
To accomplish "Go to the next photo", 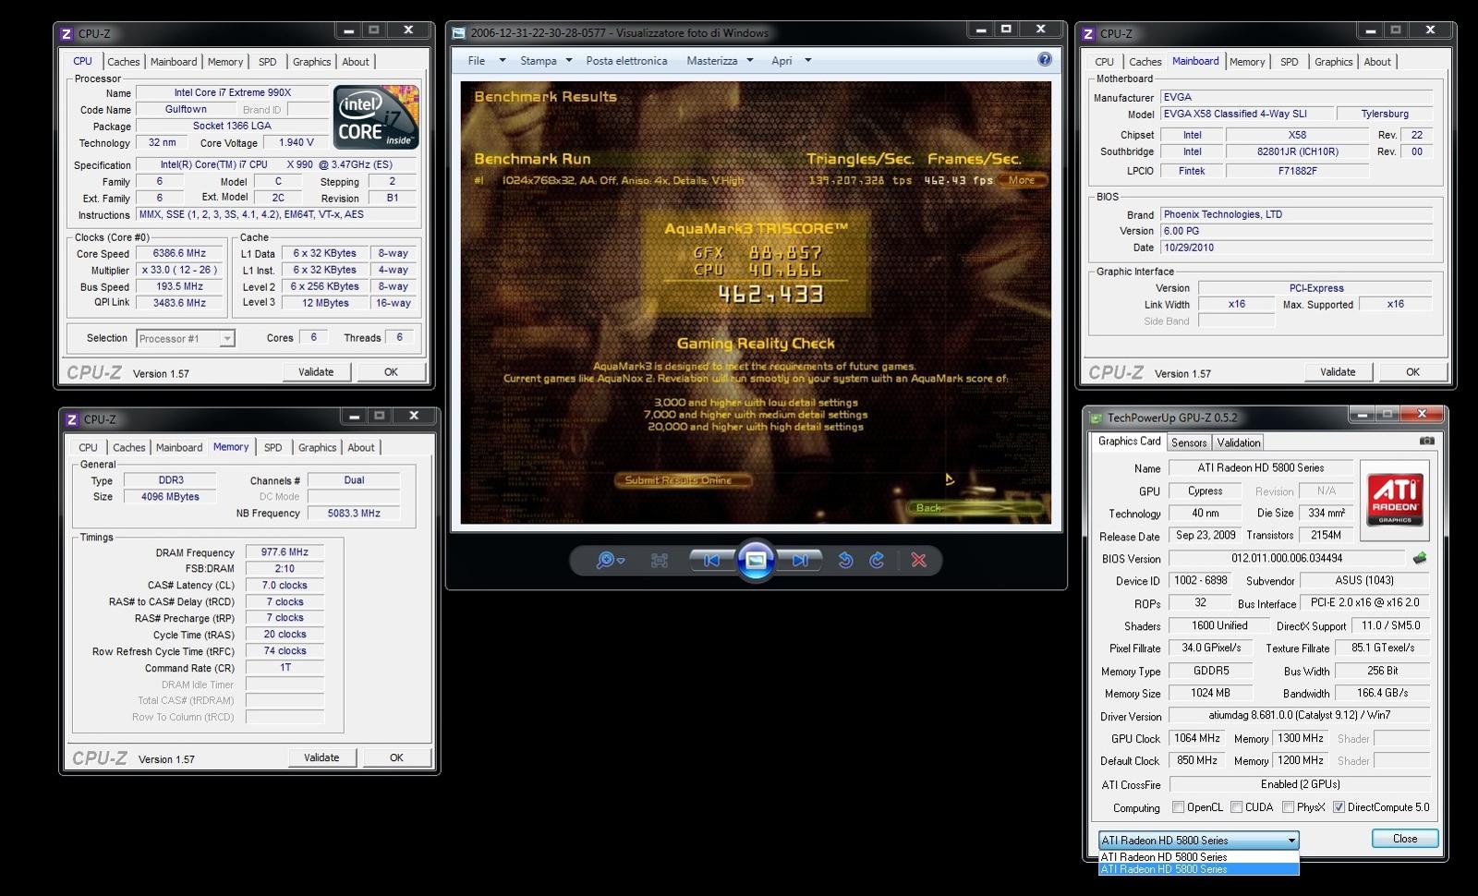I will pyautogui.click(x=800, y=560).
